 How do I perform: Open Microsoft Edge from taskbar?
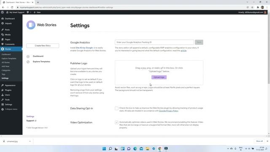(135, 149)
